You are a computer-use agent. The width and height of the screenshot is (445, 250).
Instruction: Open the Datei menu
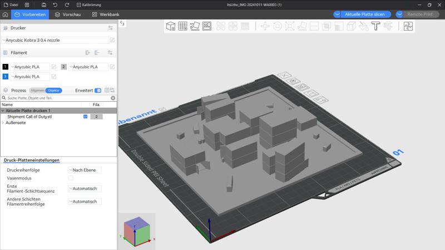click(x=11, y=5)
